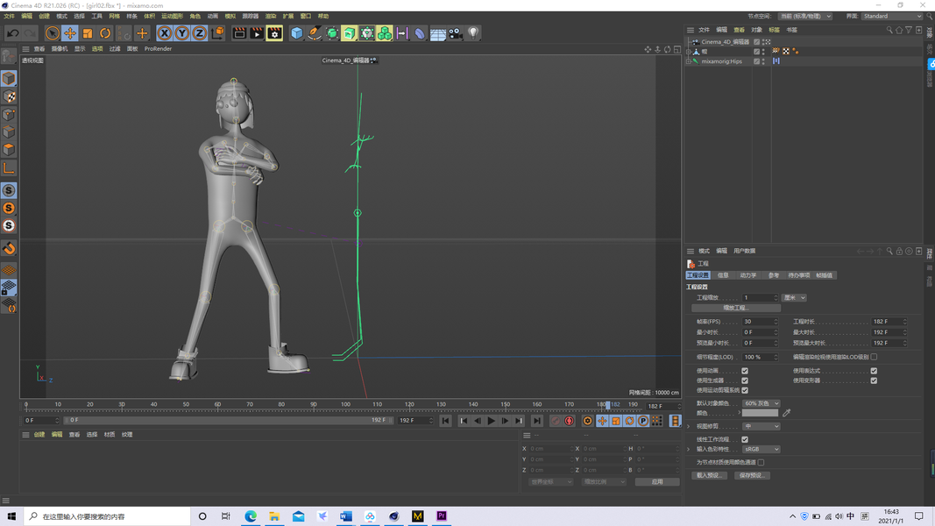Viewport: 935px width, 526px height.
Task: Enable 为节点材质使用颜色通道 checkbox
Action: 761,462
